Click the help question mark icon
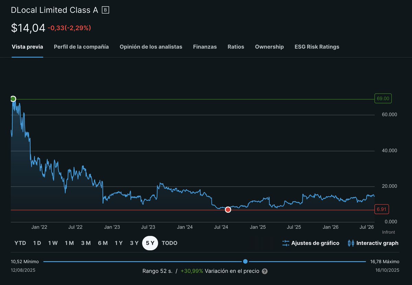The height and width of the screenshot is (285, 412). pos(265,271)
